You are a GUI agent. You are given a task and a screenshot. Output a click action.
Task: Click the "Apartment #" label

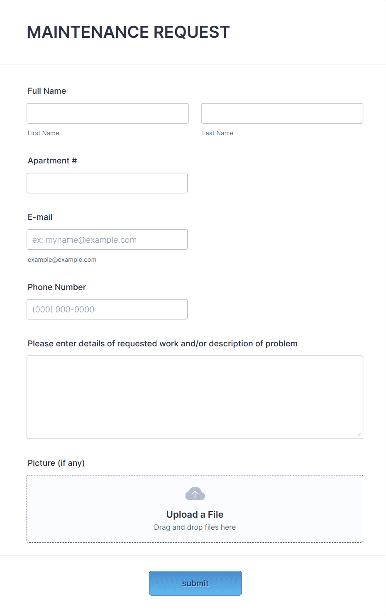pos(52,161)
